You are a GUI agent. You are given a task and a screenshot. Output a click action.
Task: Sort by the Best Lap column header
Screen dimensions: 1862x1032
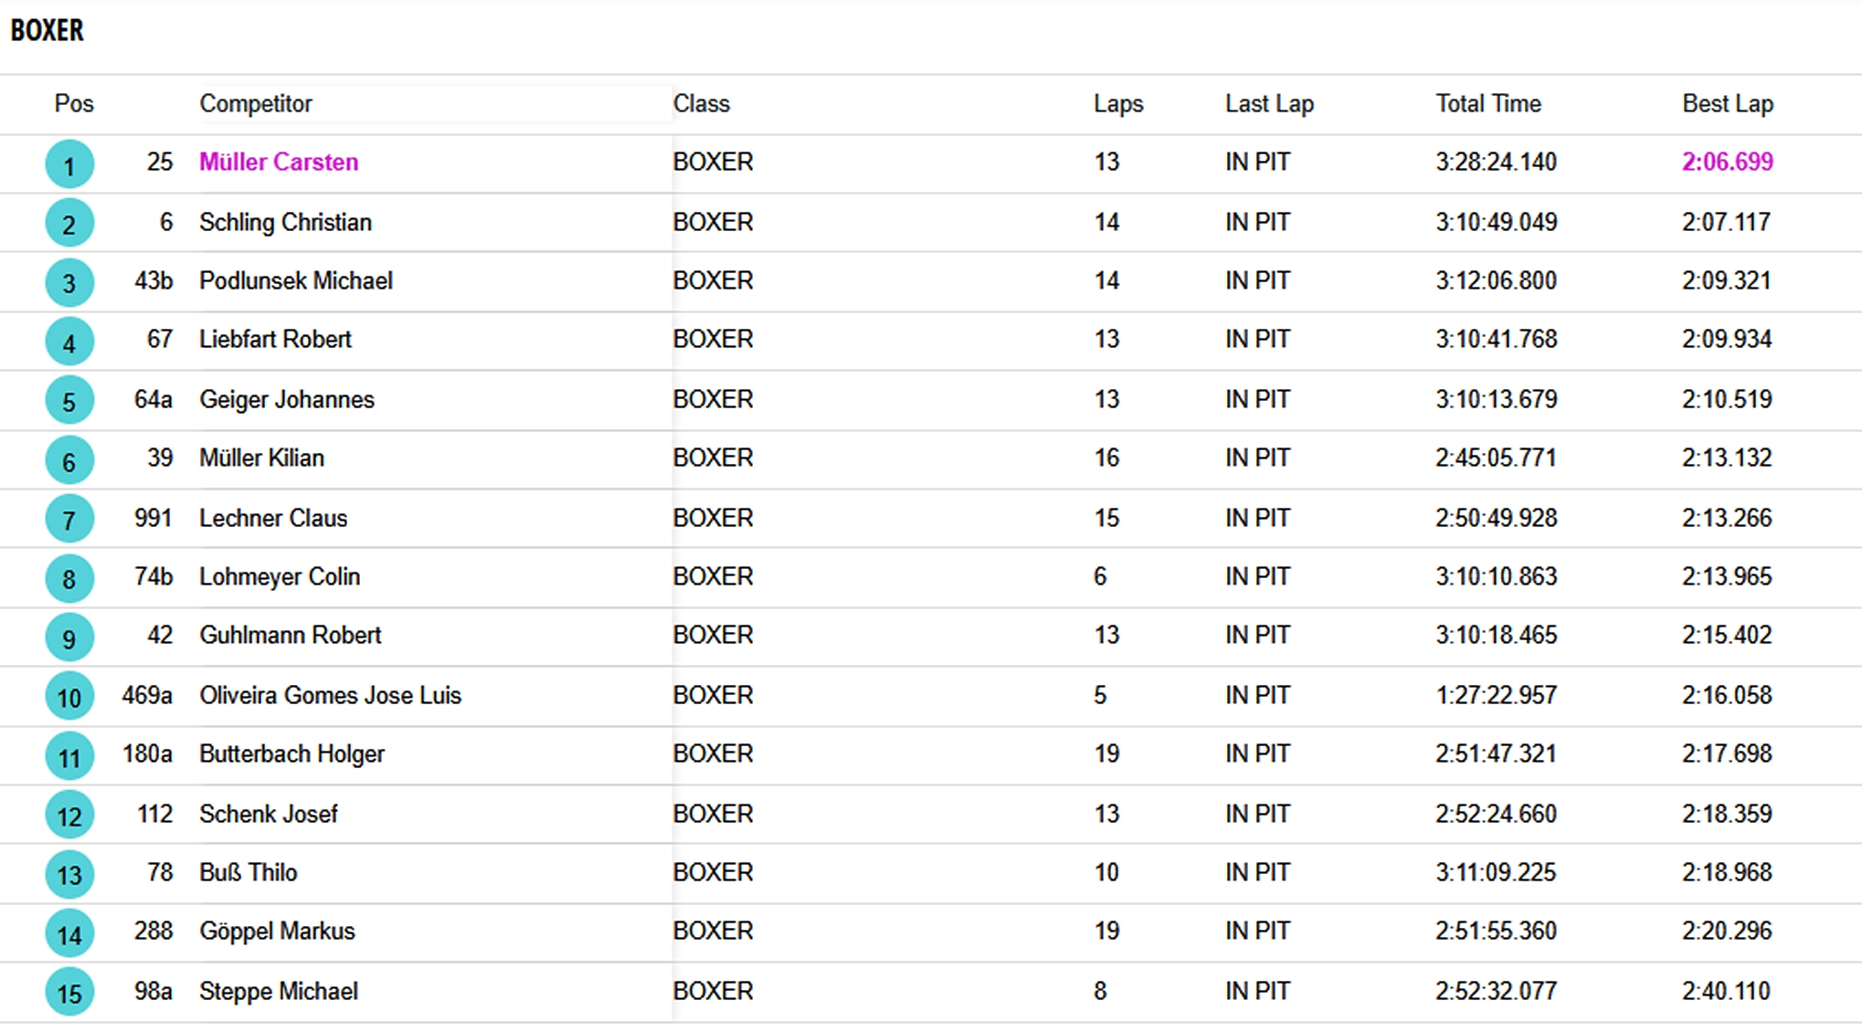(x=1728, y=104)
